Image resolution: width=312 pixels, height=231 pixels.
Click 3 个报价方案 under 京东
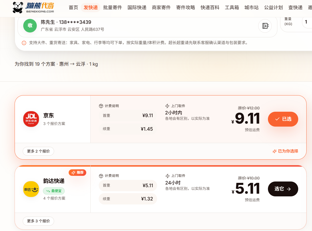[54, 124]
